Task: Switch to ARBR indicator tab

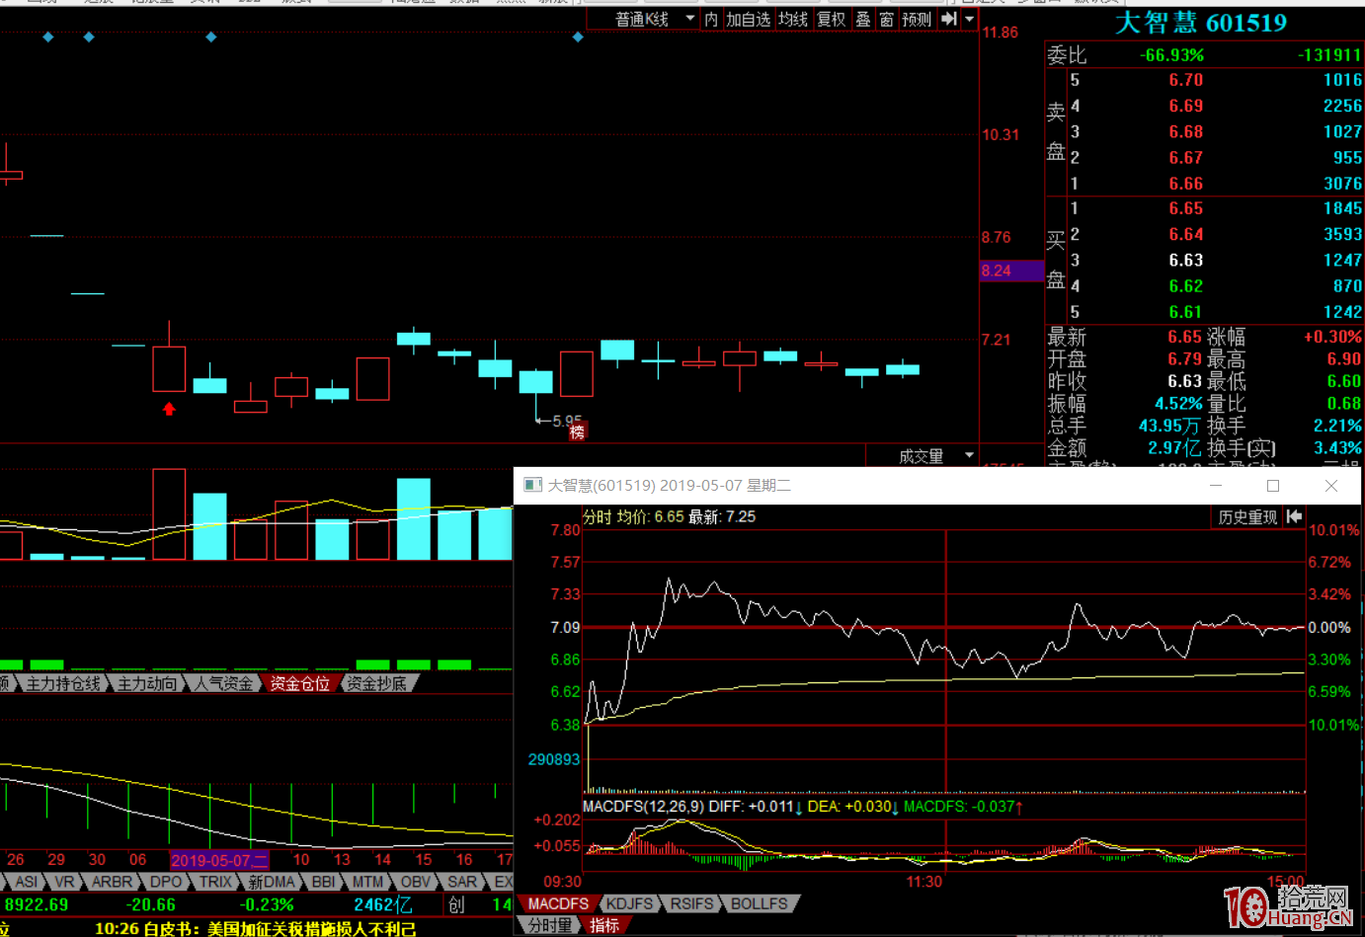Action: (x=112, y=882)
